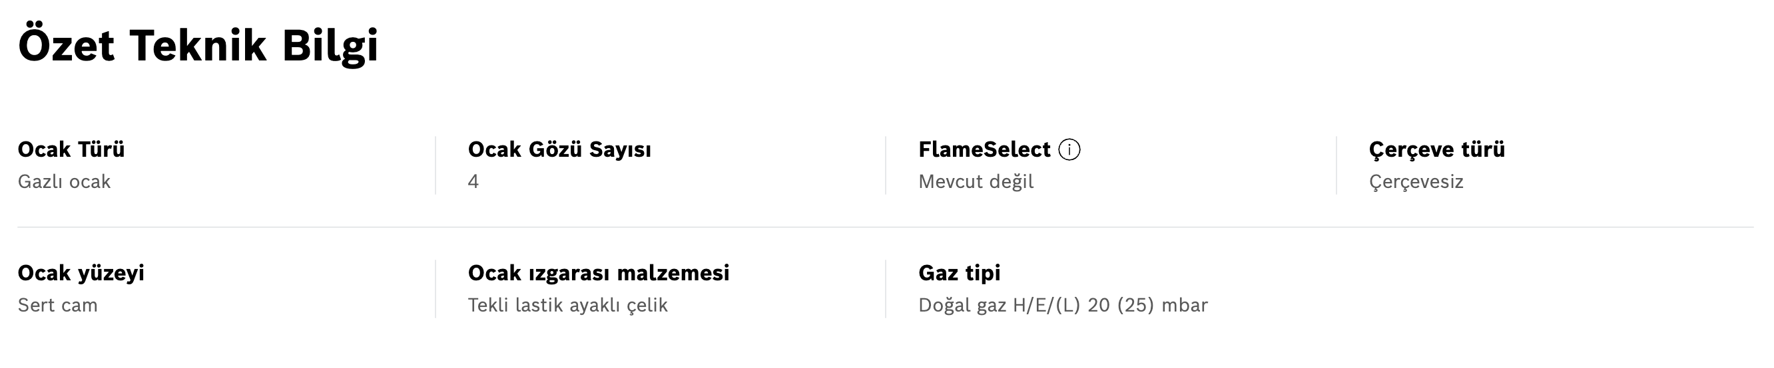Click vertical divider left of Gaz tipi

pyautogui.click(x=886, y=289)
